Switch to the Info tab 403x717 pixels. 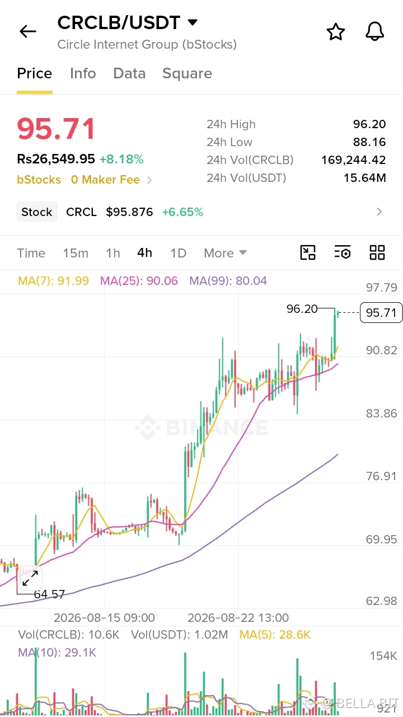[x=83, y=73]
